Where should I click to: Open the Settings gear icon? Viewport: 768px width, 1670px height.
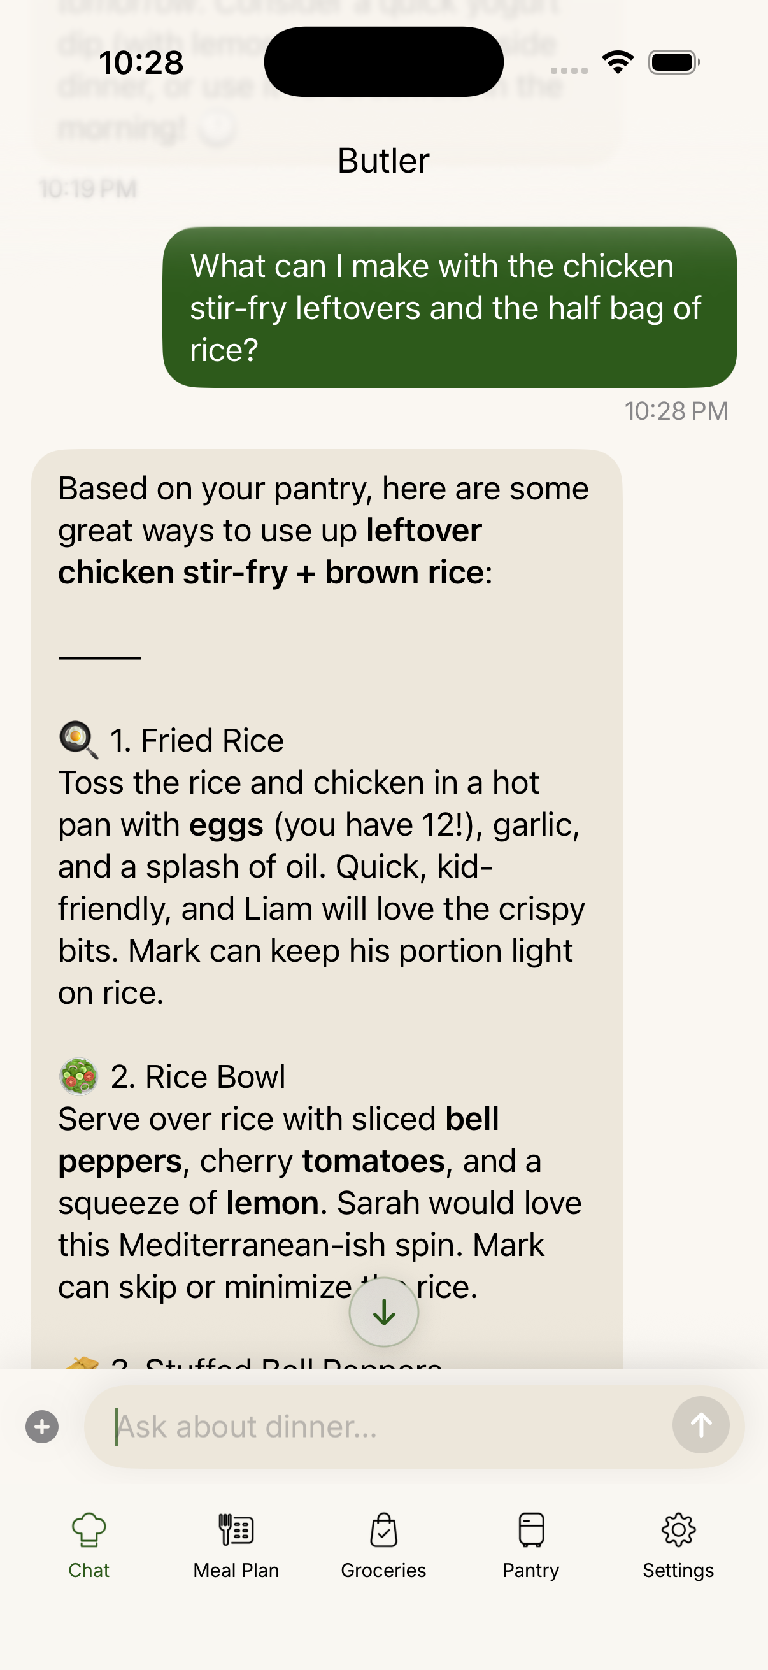click(x=679, y=1530)
